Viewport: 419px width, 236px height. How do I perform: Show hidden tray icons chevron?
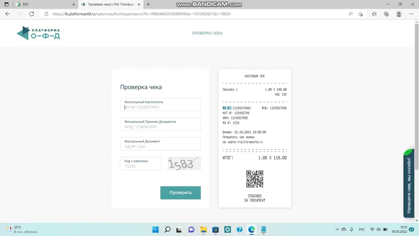[337, 229]
